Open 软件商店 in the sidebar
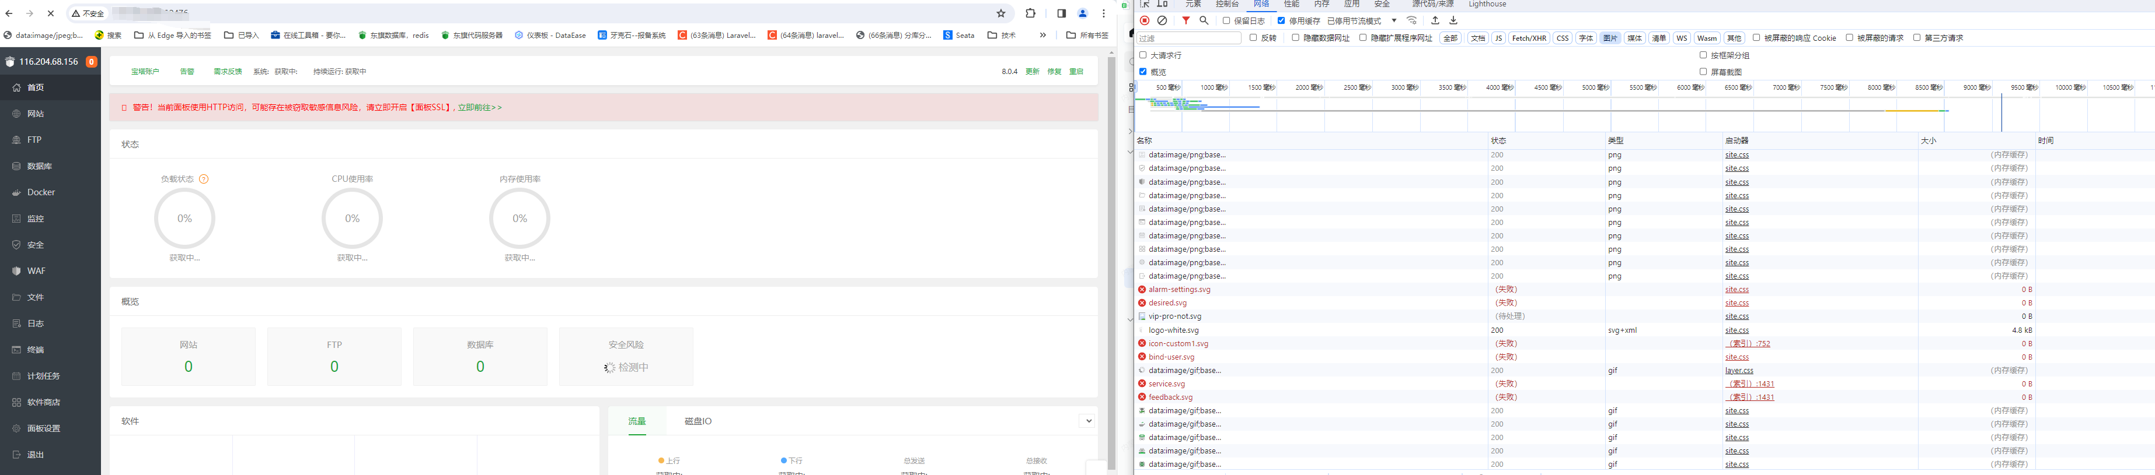The image size is (2155, 475). coord(50,402)
